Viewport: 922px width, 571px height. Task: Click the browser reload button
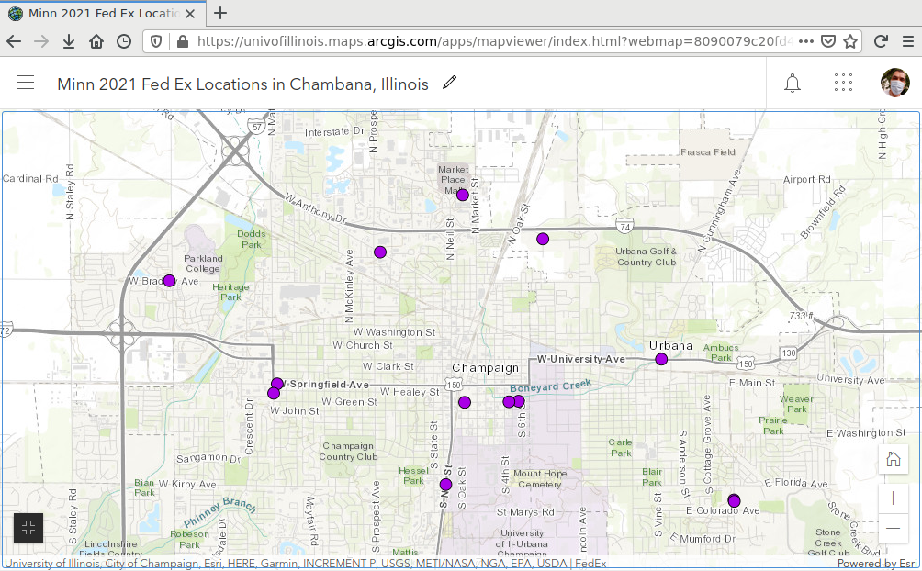click(x=881, y=41)
